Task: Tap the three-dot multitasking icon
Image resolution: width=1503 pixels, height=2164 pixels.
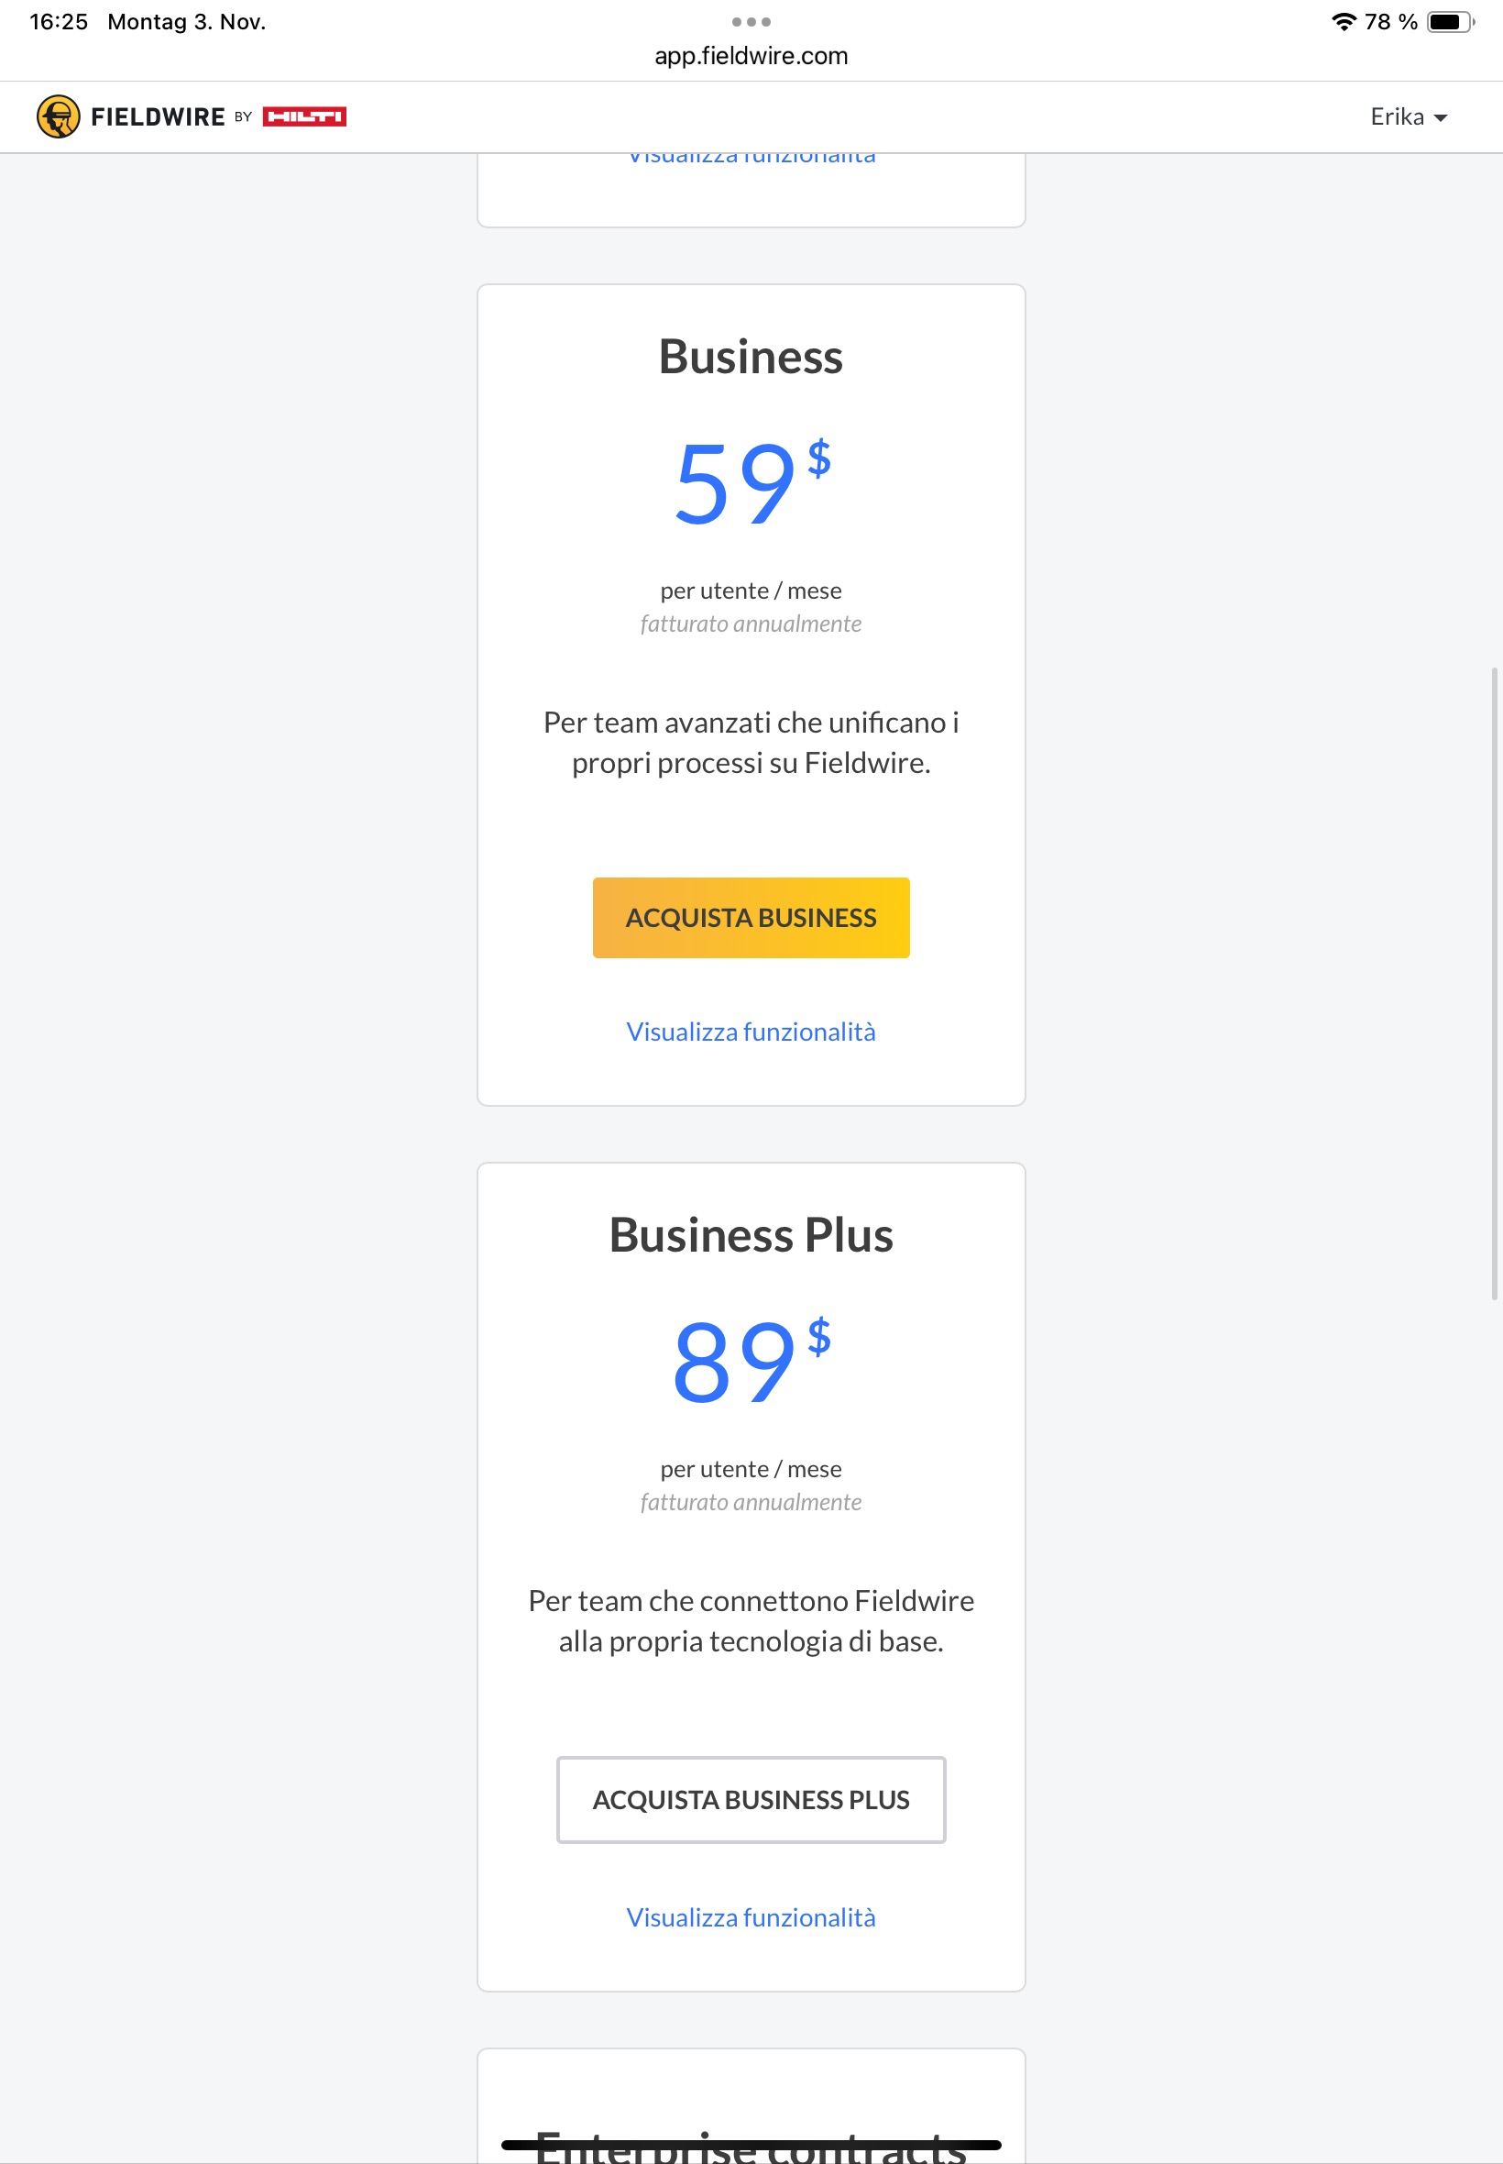Action: [751, 22]
